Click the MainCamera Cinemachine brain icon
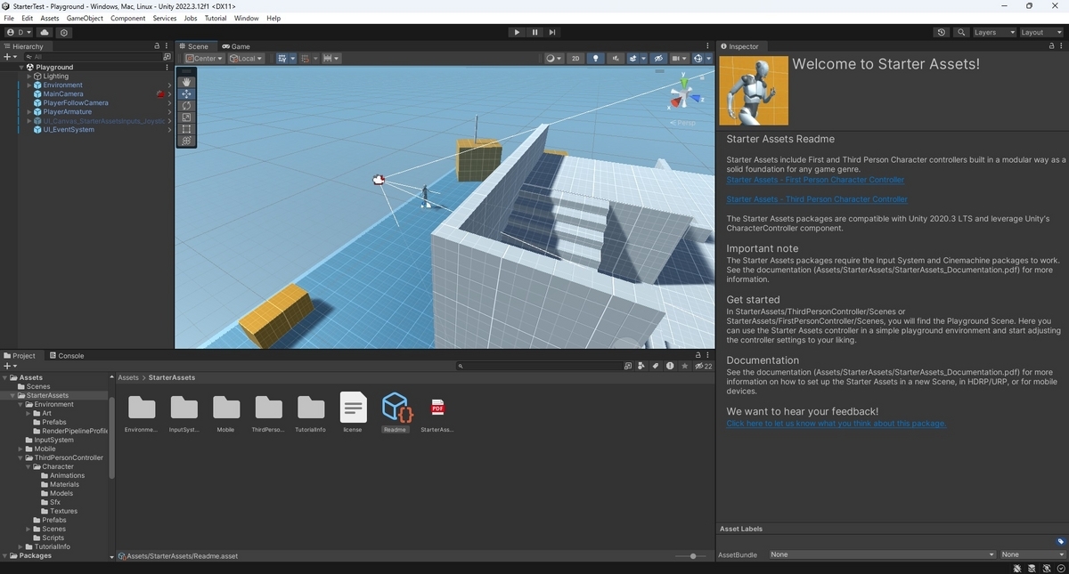The width and height of the screenshot is (1069, 574). point(160,93)
